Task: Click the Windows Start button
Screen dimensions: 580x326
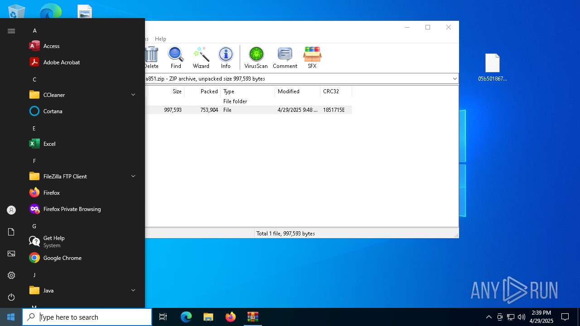Action: pos(11,317)
